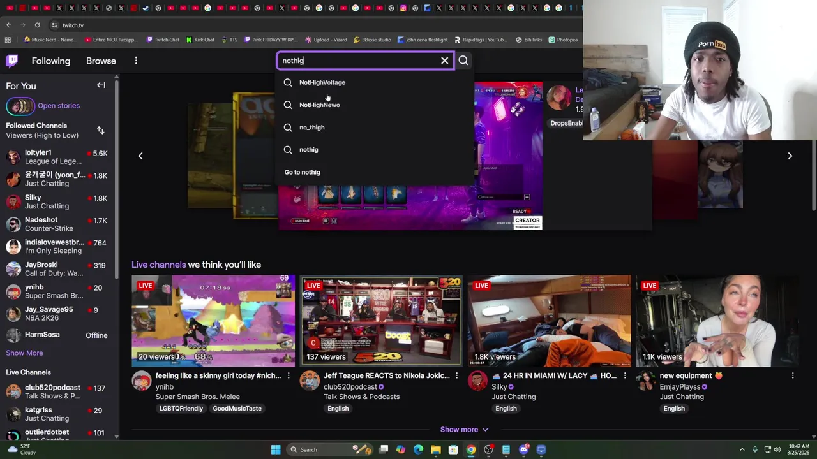Open Nadeshot channel in sidebar

[x=57, y=224]
